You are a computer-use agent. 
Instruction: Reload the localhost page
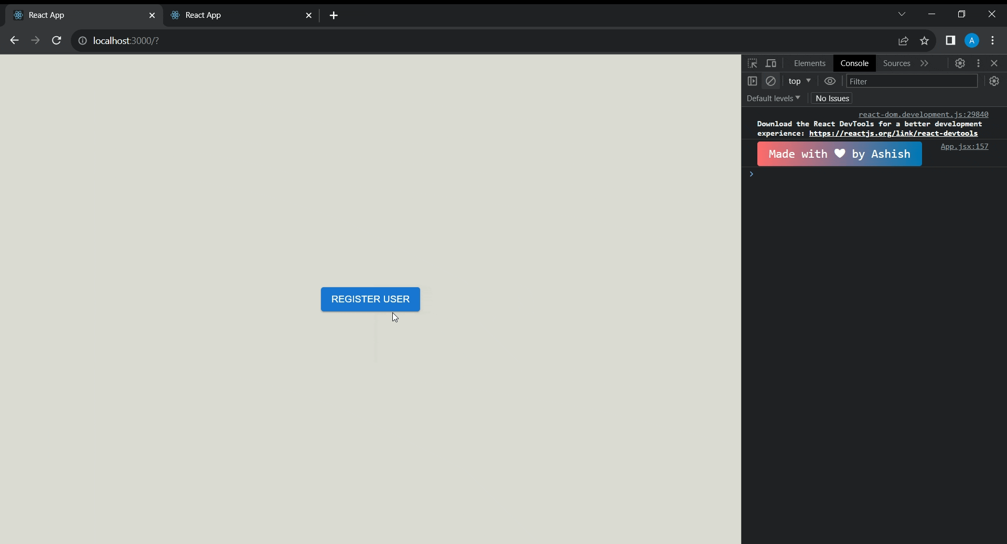pyautogui.click(x=57, y=40)
